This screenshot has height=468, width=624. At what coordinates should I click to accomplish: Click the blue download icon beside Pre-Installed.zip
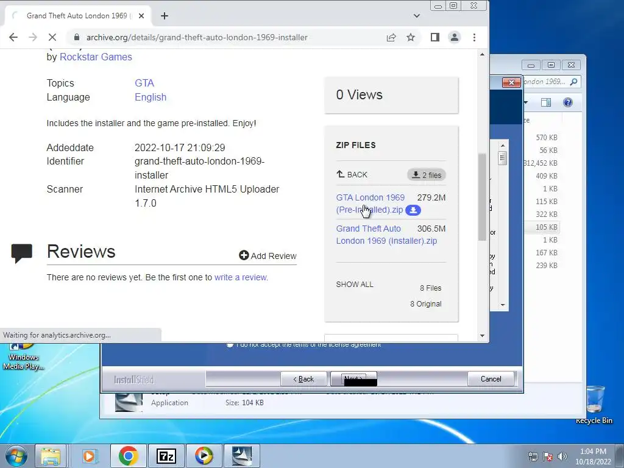pyautogui.click(x=413, y=210)
